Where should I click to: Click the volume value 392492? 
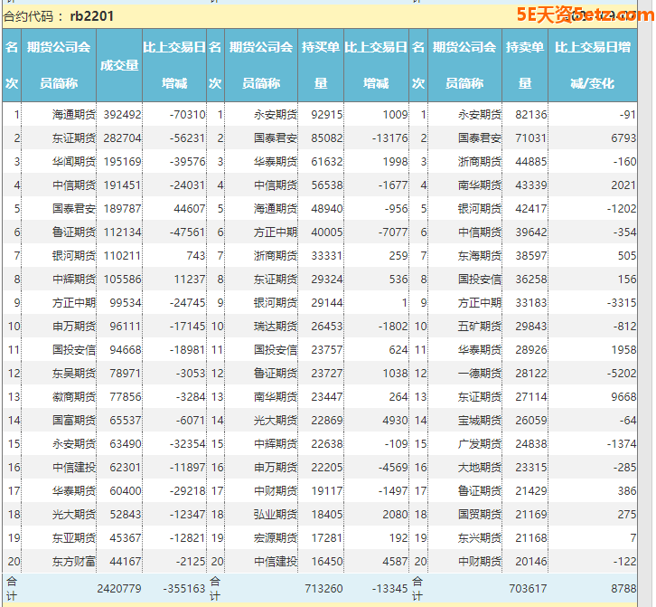(122, 115)
